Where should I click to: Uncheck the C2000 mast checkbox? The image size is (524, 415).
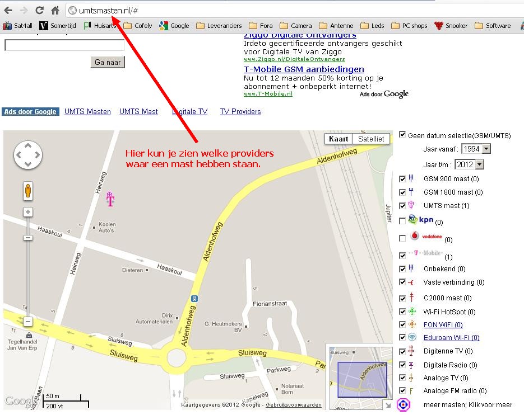(402, 298)
